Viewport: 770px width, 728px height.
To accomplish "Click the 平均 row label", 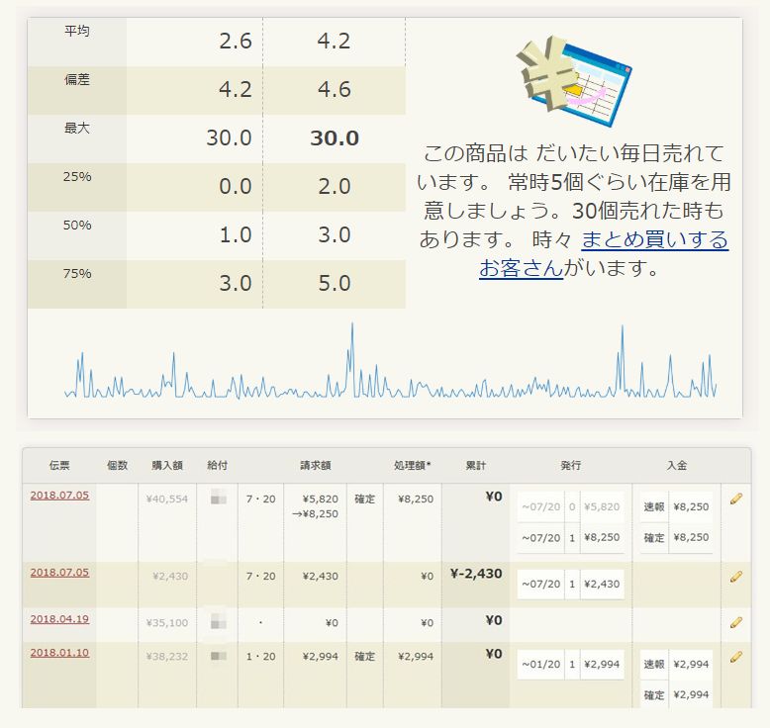I will point(77,32).
